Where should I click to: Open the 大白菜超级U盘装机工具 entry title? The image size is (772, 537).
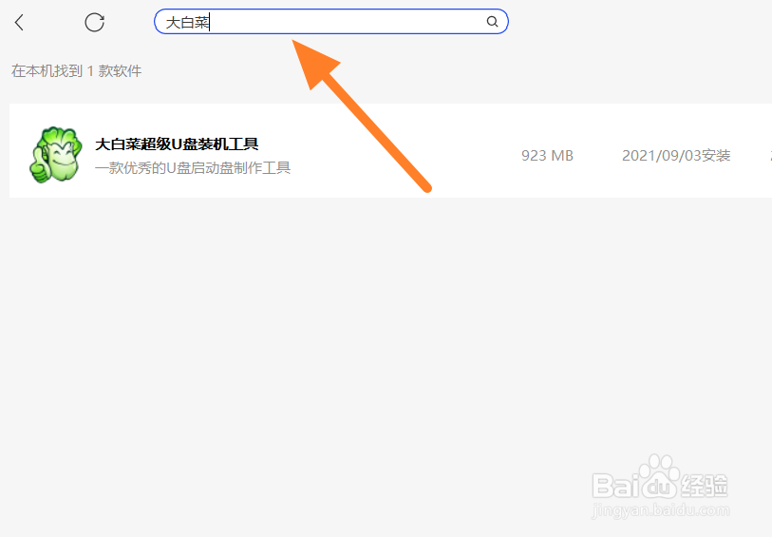coord(177,144)
